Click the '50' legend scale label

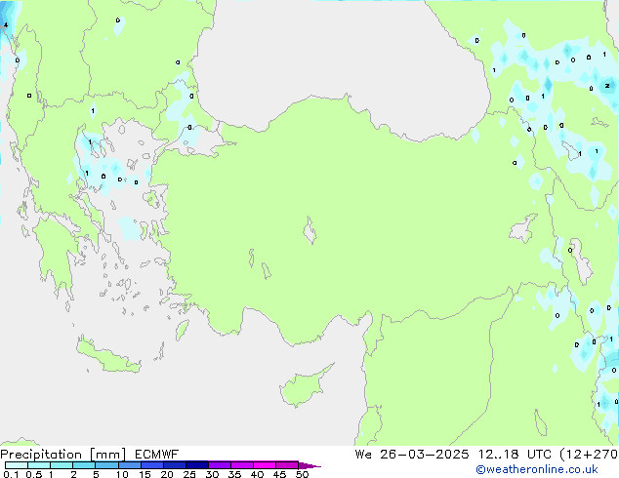pos(302,474)
